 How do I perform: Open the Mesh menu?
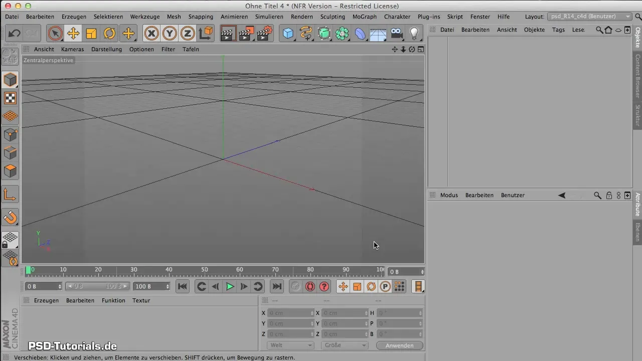174,17
